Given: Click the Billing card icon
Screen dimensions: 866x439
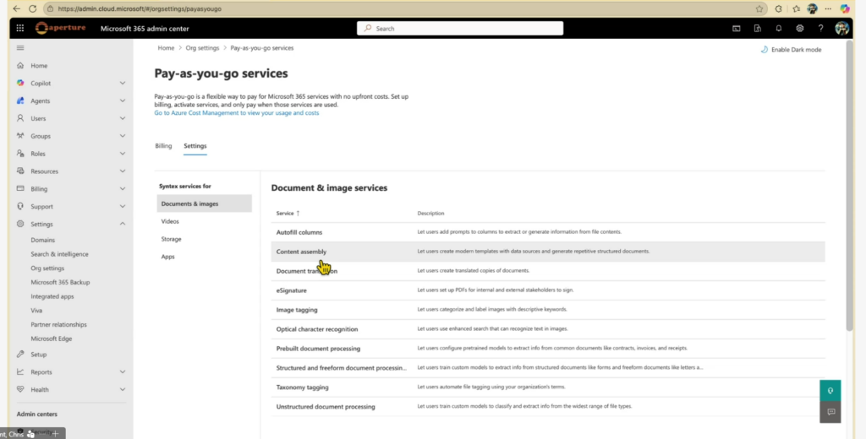Looking at the screenshot, I should 20,188.
